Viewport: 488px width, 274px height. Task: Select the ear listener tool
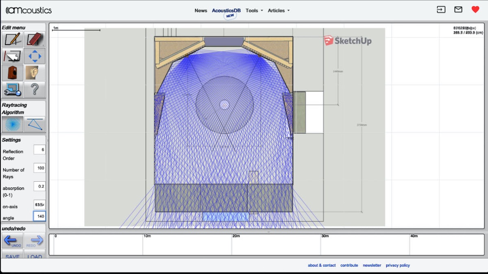35,73
